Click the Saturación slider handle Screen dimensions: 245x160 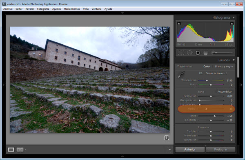coord(211,140)
